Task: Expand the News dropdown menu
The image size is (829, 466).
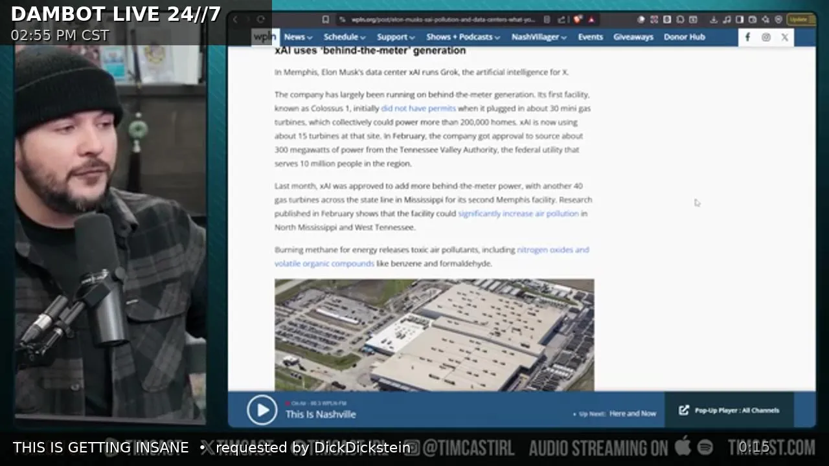Action: [297, 37]
